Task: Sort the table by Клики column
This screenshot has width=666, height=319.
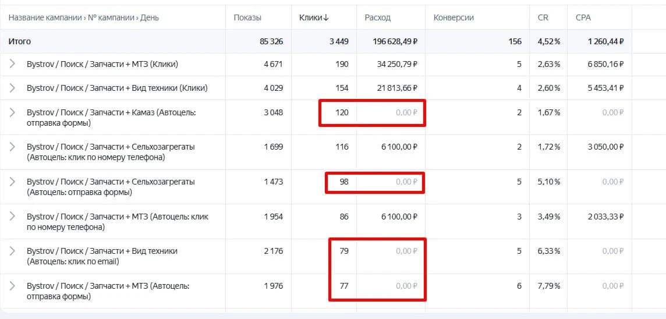Action: [314, 18]
